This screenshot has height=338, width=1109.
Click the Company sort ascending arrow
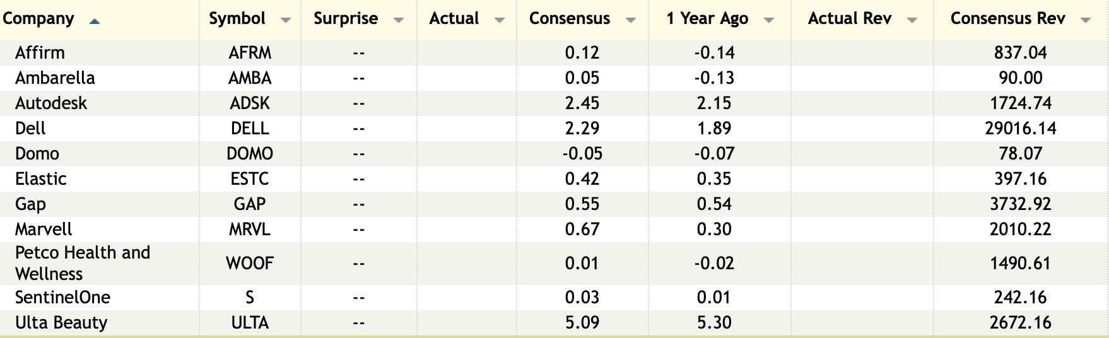(x=95, y=21)
